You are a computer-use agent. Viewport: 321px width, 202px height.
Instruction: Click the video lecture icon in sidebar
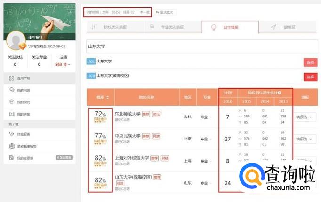(12, 114)
